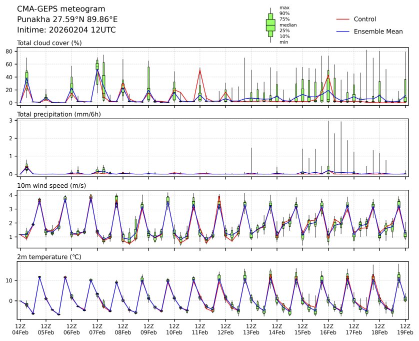
Task: Select the Ensemble Mean legend label
Action: pos(378,32)
